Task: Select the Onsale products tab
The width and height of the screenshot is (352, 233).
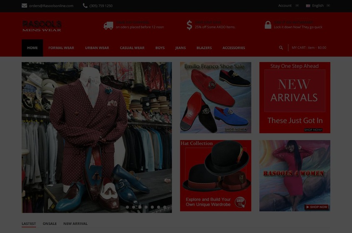Action: [x=50, y=223]
